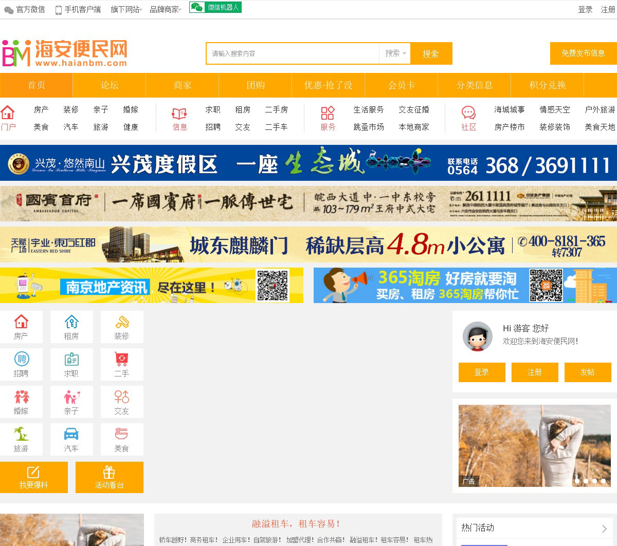Open the 租房 category icon tile
617x546 pixels.
pyautogui.click(x=71, y=327)
